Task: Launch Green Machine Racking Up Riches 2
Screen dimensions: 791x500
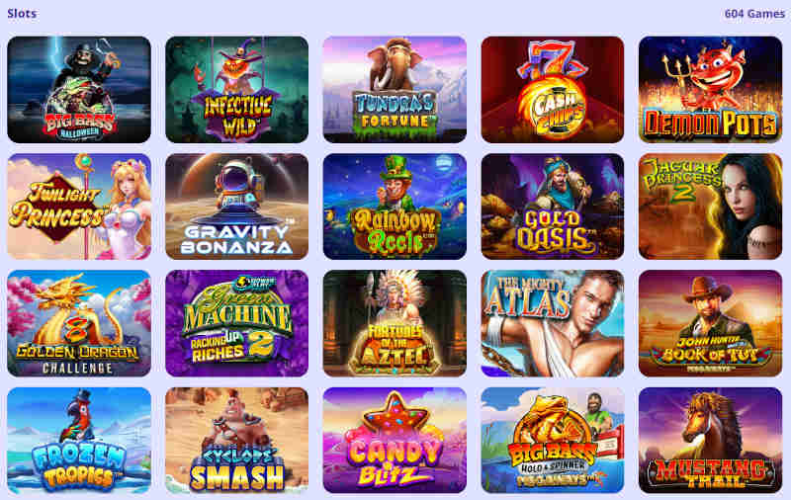Action: pyautogui.click(x=237, y=323)
